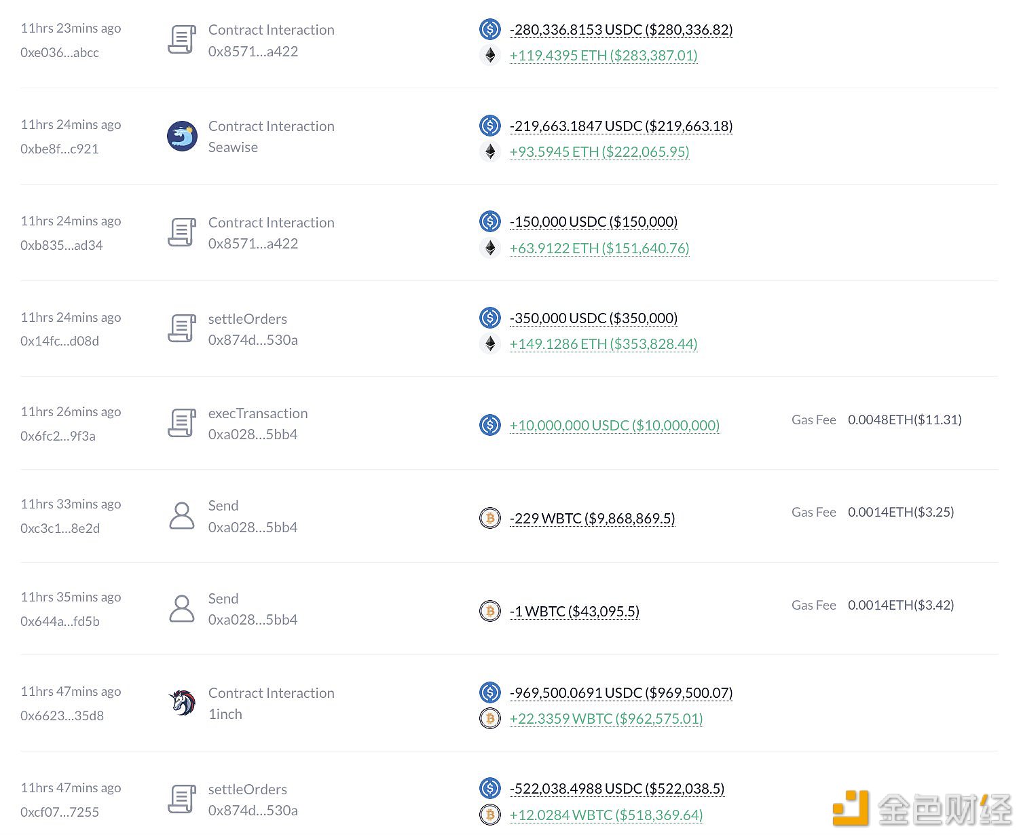Click the 11hrs 26mins ago timestamp
This screenshot has height=835, width=1021.
71,412
